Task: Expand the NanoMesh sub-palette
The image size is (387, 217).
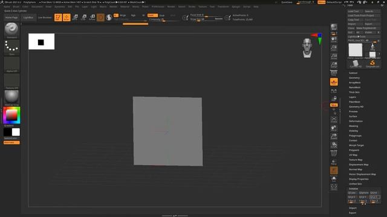Action: 355,87
